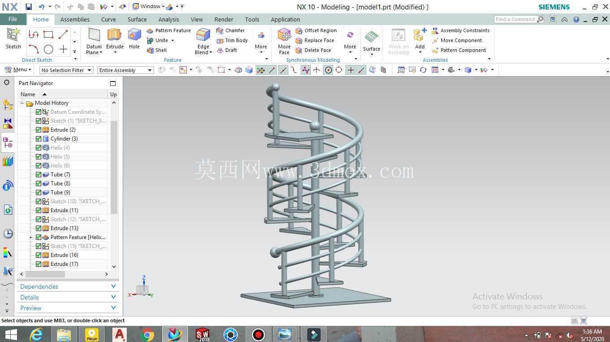Open the Menu button in the top border bar

pos(17,70)
